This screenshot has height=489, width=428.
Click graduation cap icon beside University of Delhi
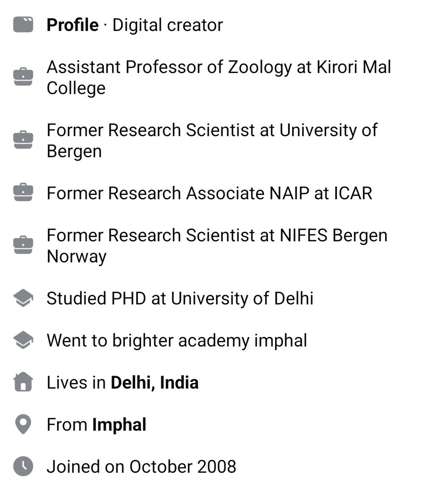pos(23,298)
